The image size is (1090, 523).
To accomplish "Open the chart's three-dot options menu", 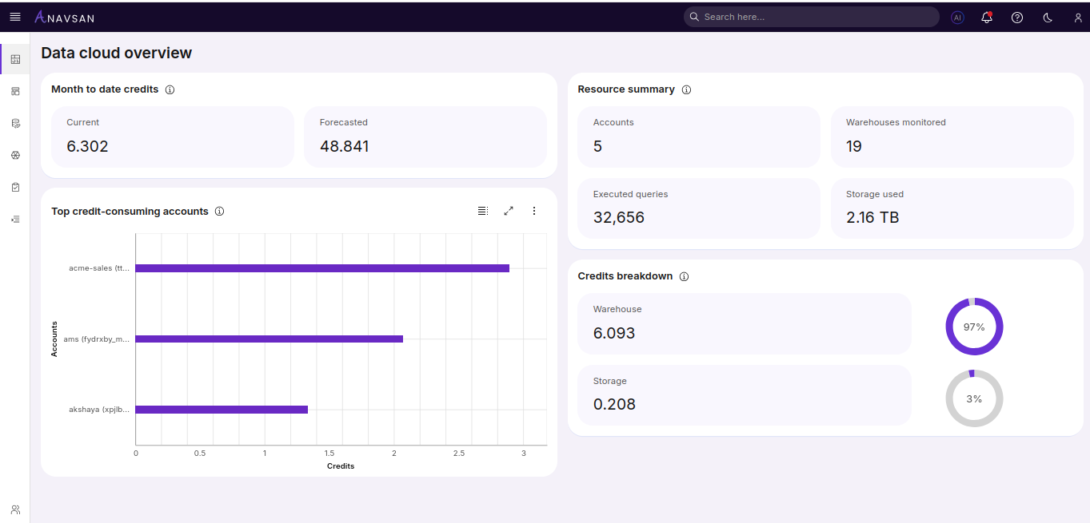I will [534, 211].
